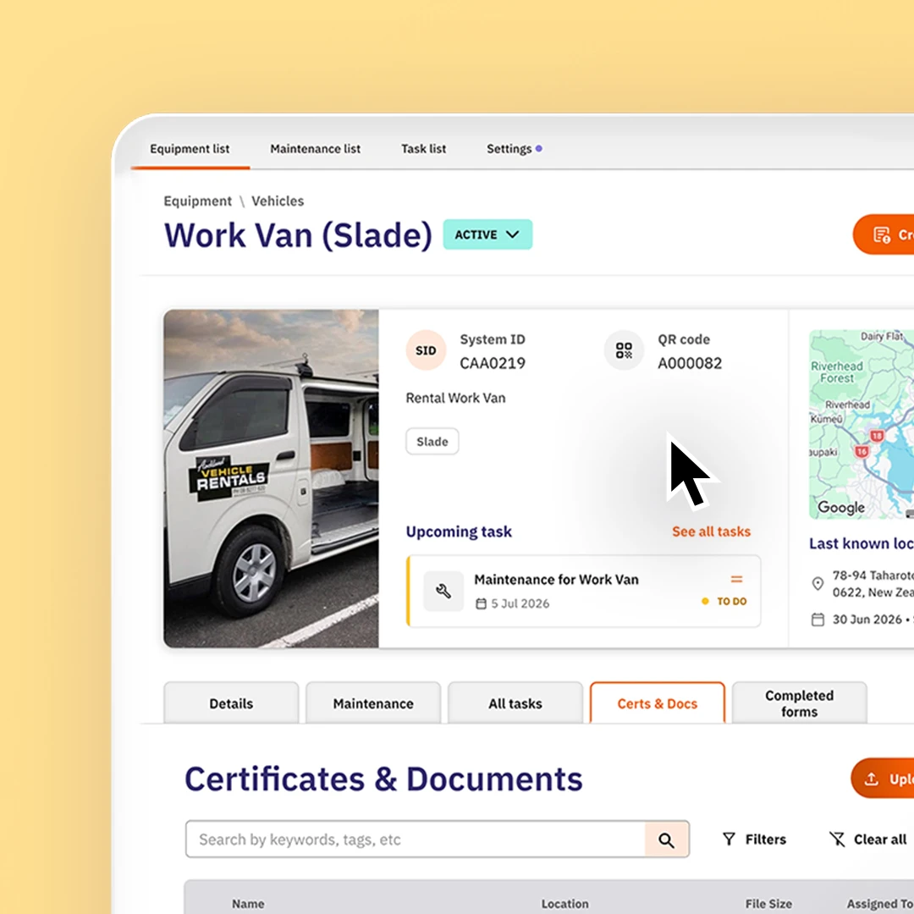Open the Task list tab
The height and width of the screenshot is (914, 914).
(423, 149)
